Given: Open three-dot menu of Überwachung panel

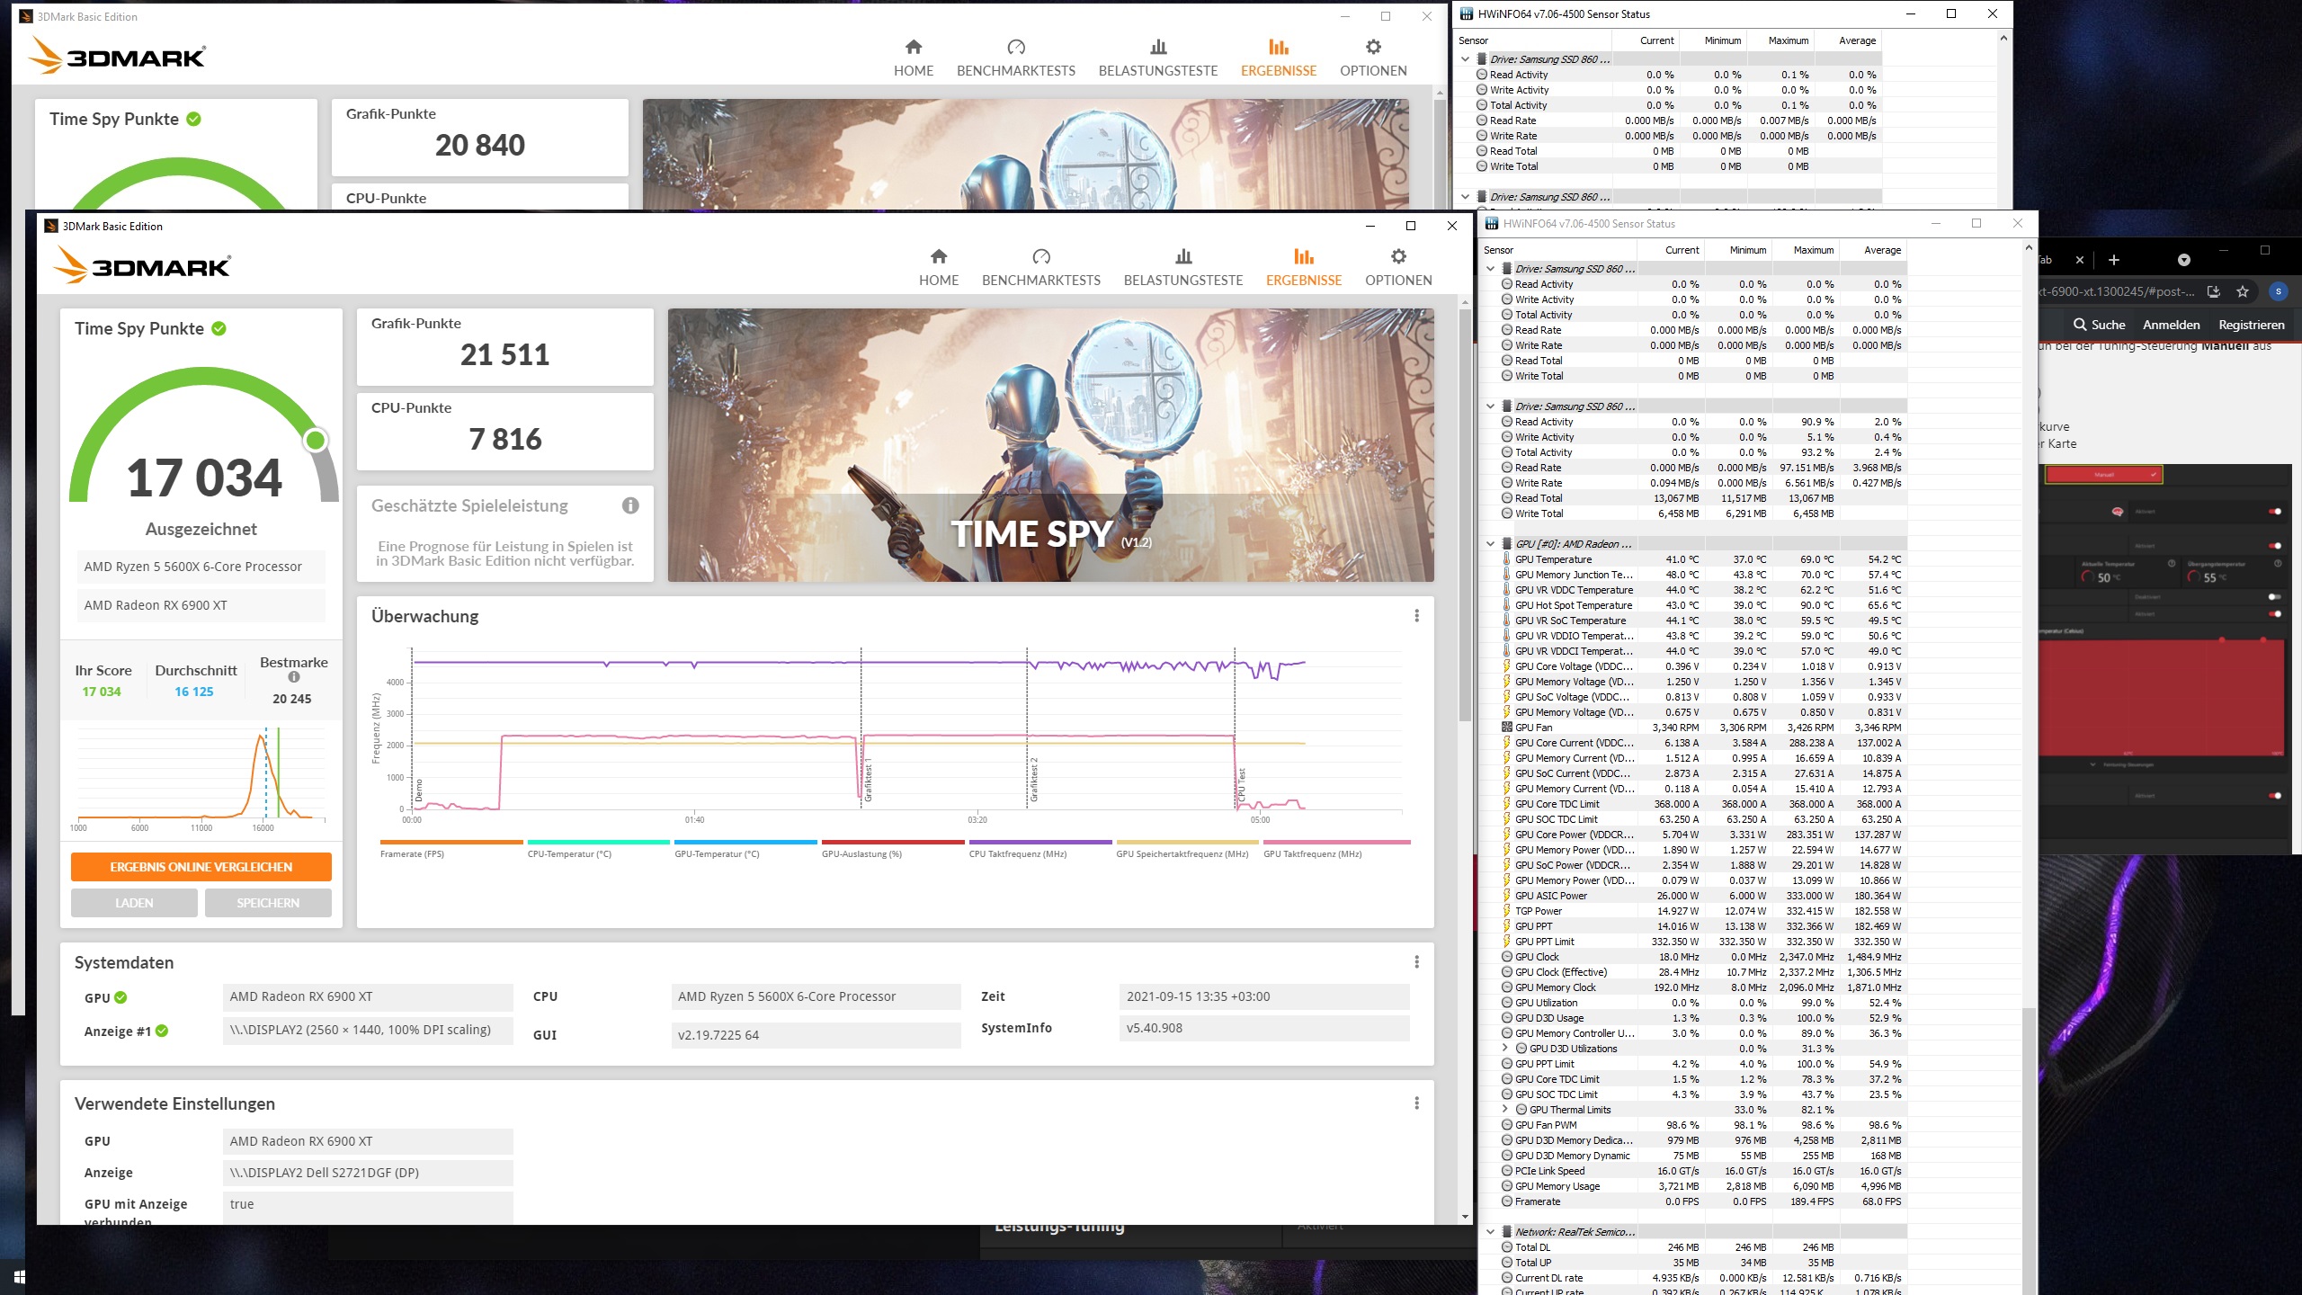Looking at the screenshot, I should (x=1416, y=616).
